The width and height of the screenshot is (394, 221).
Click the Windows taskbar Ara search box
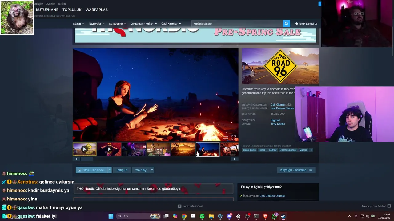pyautogui.click(x=139, y=216)
